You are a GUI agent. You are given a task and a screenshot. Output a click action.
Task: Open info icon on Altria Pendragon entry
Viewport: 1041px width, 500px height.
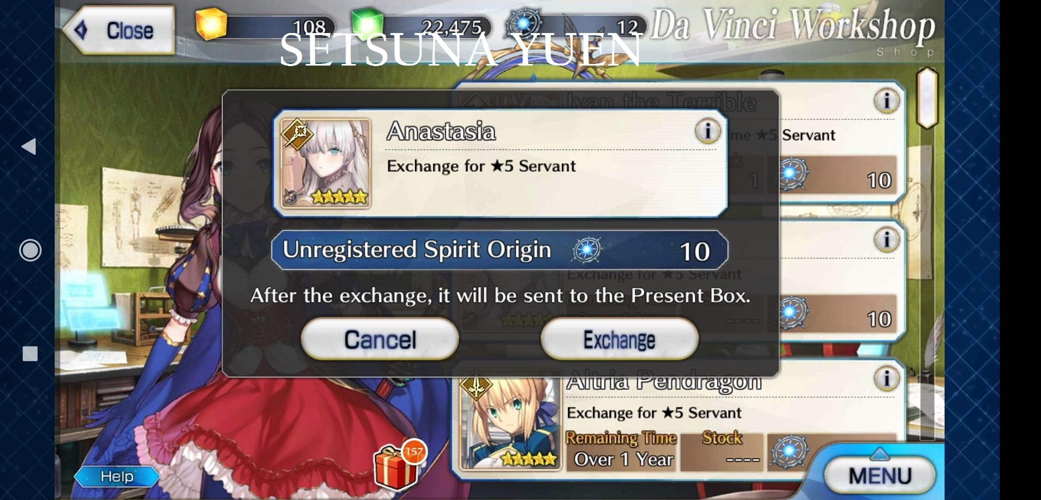[x=886, y=379]
